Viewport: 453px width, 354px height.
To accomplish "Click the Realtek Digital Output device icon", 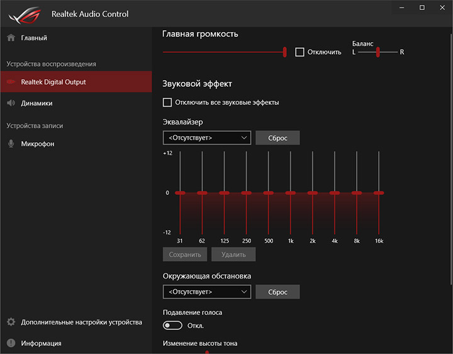I will (x=11, y=82).
